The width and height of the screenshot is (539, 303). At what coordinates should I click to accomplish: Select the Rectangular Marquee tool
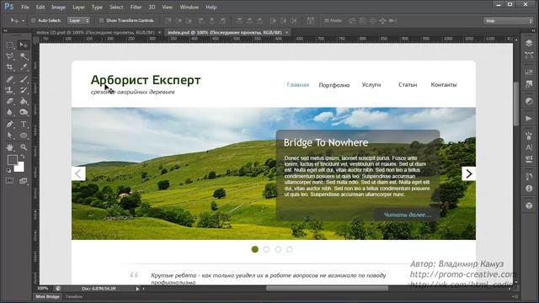click(10, 45)
